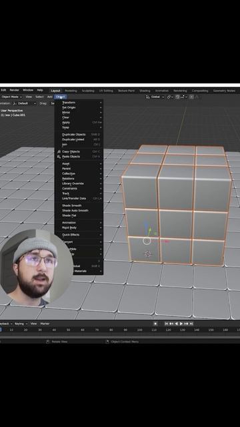Open the Object Mode dropdown

point(11,97)
